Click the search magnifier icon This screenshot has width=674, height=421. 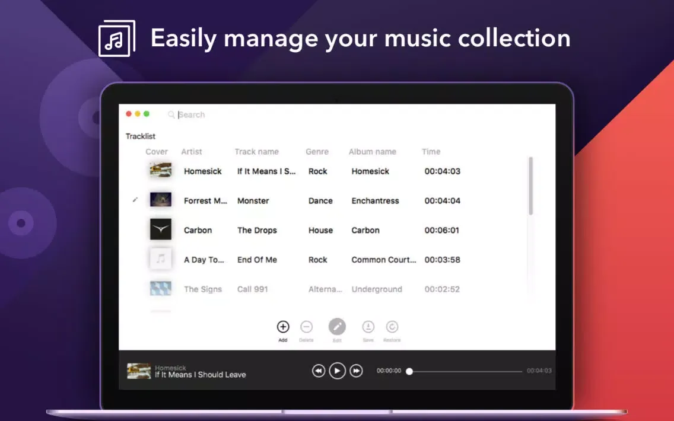172,114
